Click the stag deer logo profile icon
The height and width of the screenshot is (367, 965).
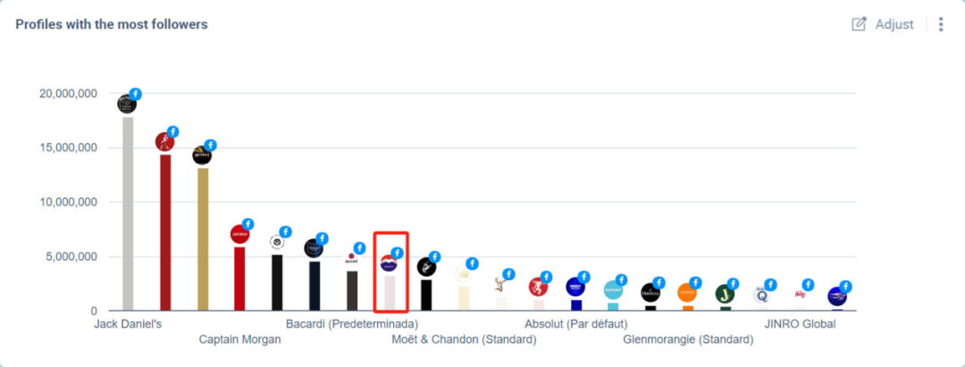500,284
